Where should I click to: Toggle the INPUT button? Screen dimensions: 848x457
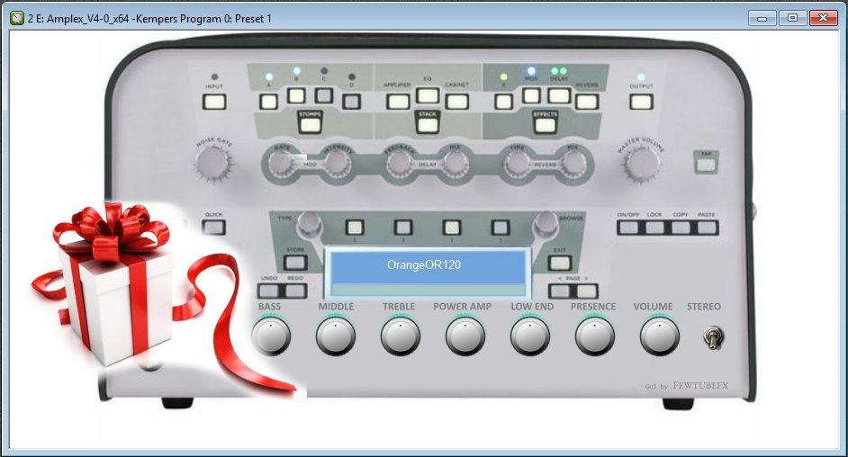point(214,102)
